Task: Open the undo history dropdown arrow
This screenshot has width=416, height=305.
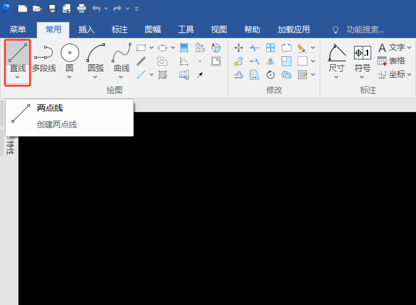Action: pyautogui.click(x=106, y=9)
